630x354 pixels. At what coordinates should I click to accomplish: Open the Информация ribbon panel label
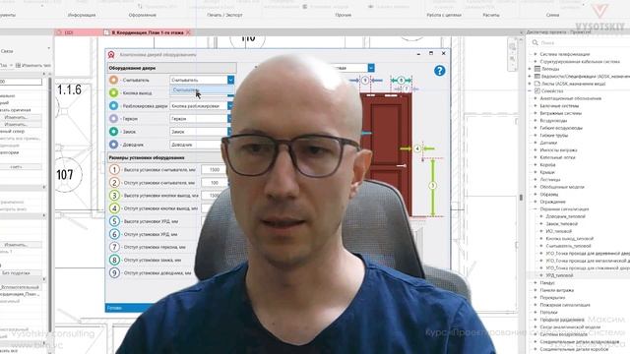[82, 15]
